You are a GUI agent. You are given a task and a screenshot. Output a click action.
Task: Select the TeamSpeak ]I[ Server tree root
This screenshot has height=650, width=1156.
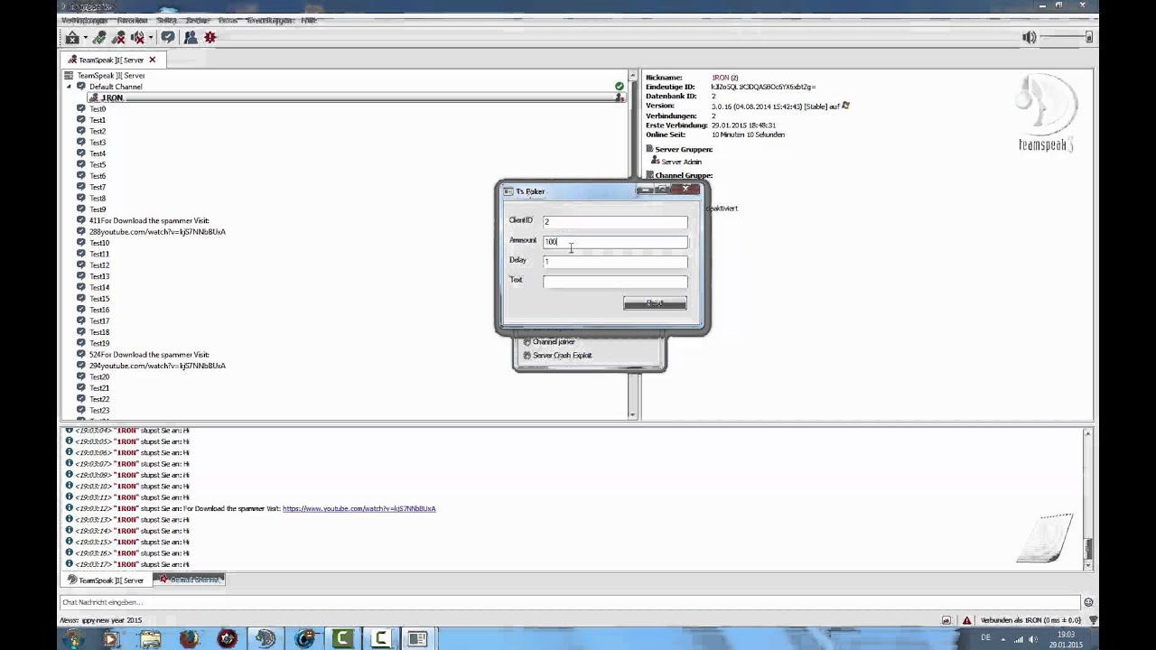point(110,76)
